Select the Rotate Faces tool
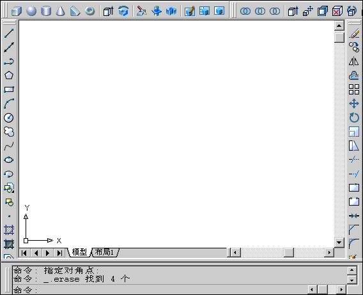Screen dimensions: 363x295 click(352, 11)
